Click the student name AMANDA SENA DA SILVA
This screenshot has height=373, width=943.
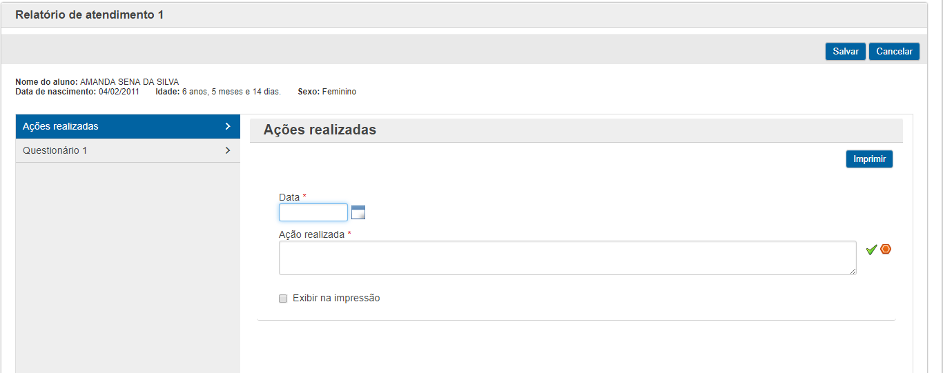click(129, 82)
